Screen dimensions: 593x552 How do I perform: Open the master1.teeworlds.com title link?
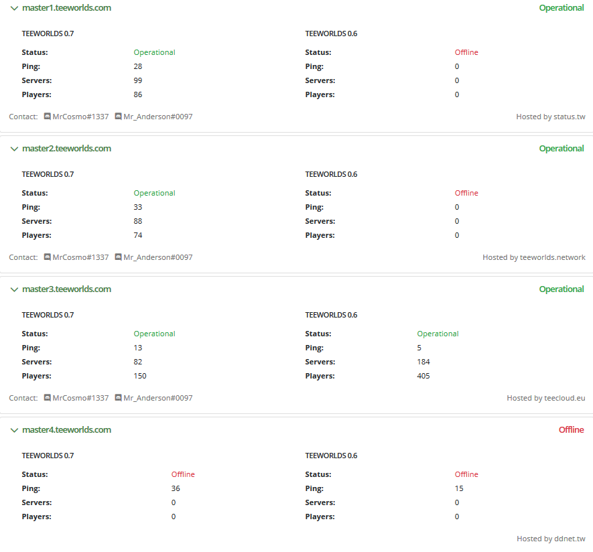point(66,8)
